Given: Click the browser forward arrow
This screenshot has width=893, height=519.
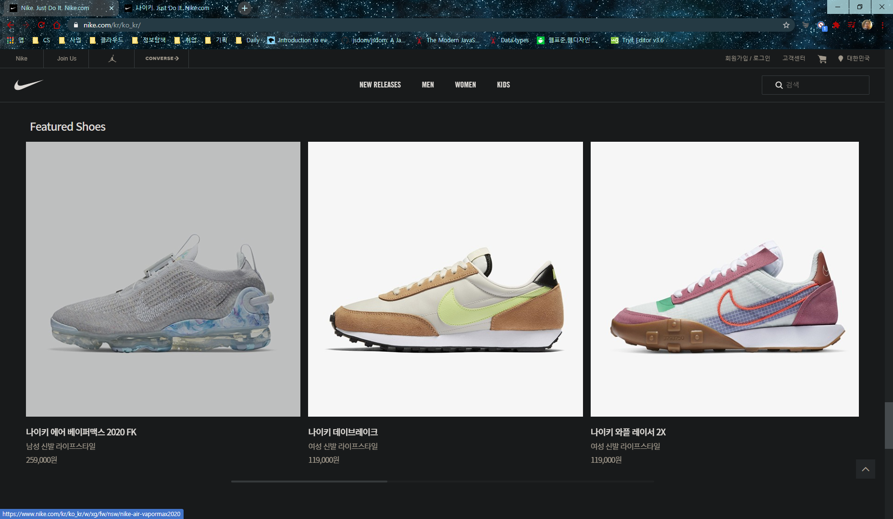Looking at the screenshot, I should (26, 25).
